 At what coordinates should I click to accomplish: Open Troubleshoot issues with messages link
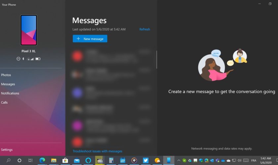pyautogui.click(x=97, y=151)
